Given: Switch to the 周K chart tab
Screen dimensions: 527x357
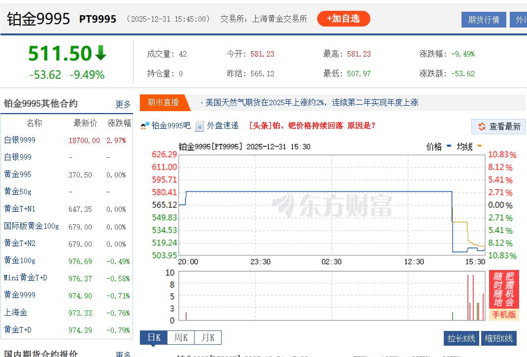Looking at the screenshot, I should 181,338.
